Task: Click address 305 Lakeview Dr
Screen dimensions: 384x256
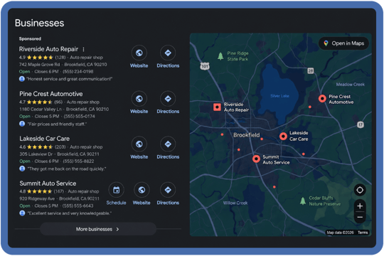Action: [x=36, y=154]
